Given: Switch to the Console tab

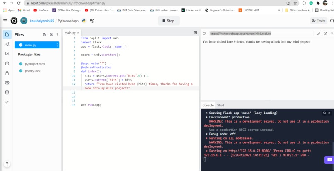Looking at the screenshot, I should pos(208,105).
